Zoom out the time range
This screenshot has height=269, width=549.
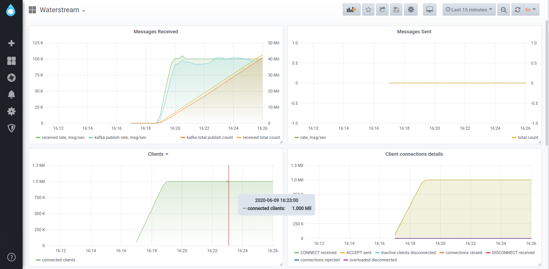coord(504,10)
